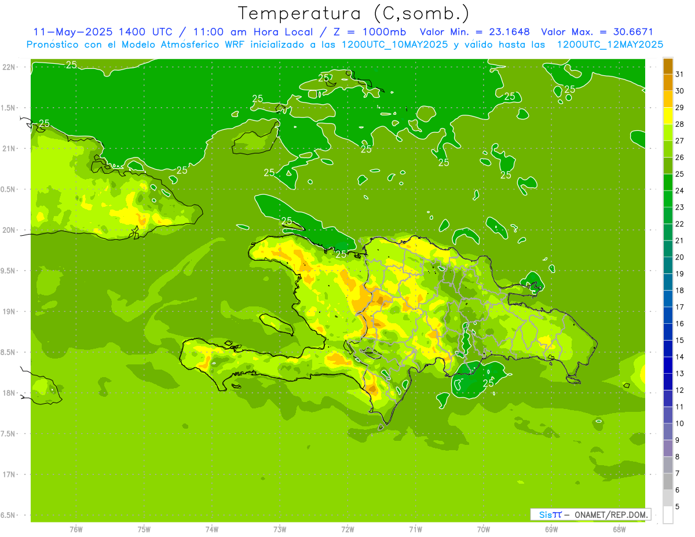Click blue legend swatch between 15 and 16
This screenshot has width=695, height=537.
(668, 332)
